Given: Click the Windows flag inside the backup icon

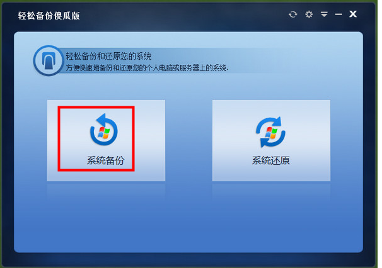Looking at the screenshot, I should [x=104, y=133].
